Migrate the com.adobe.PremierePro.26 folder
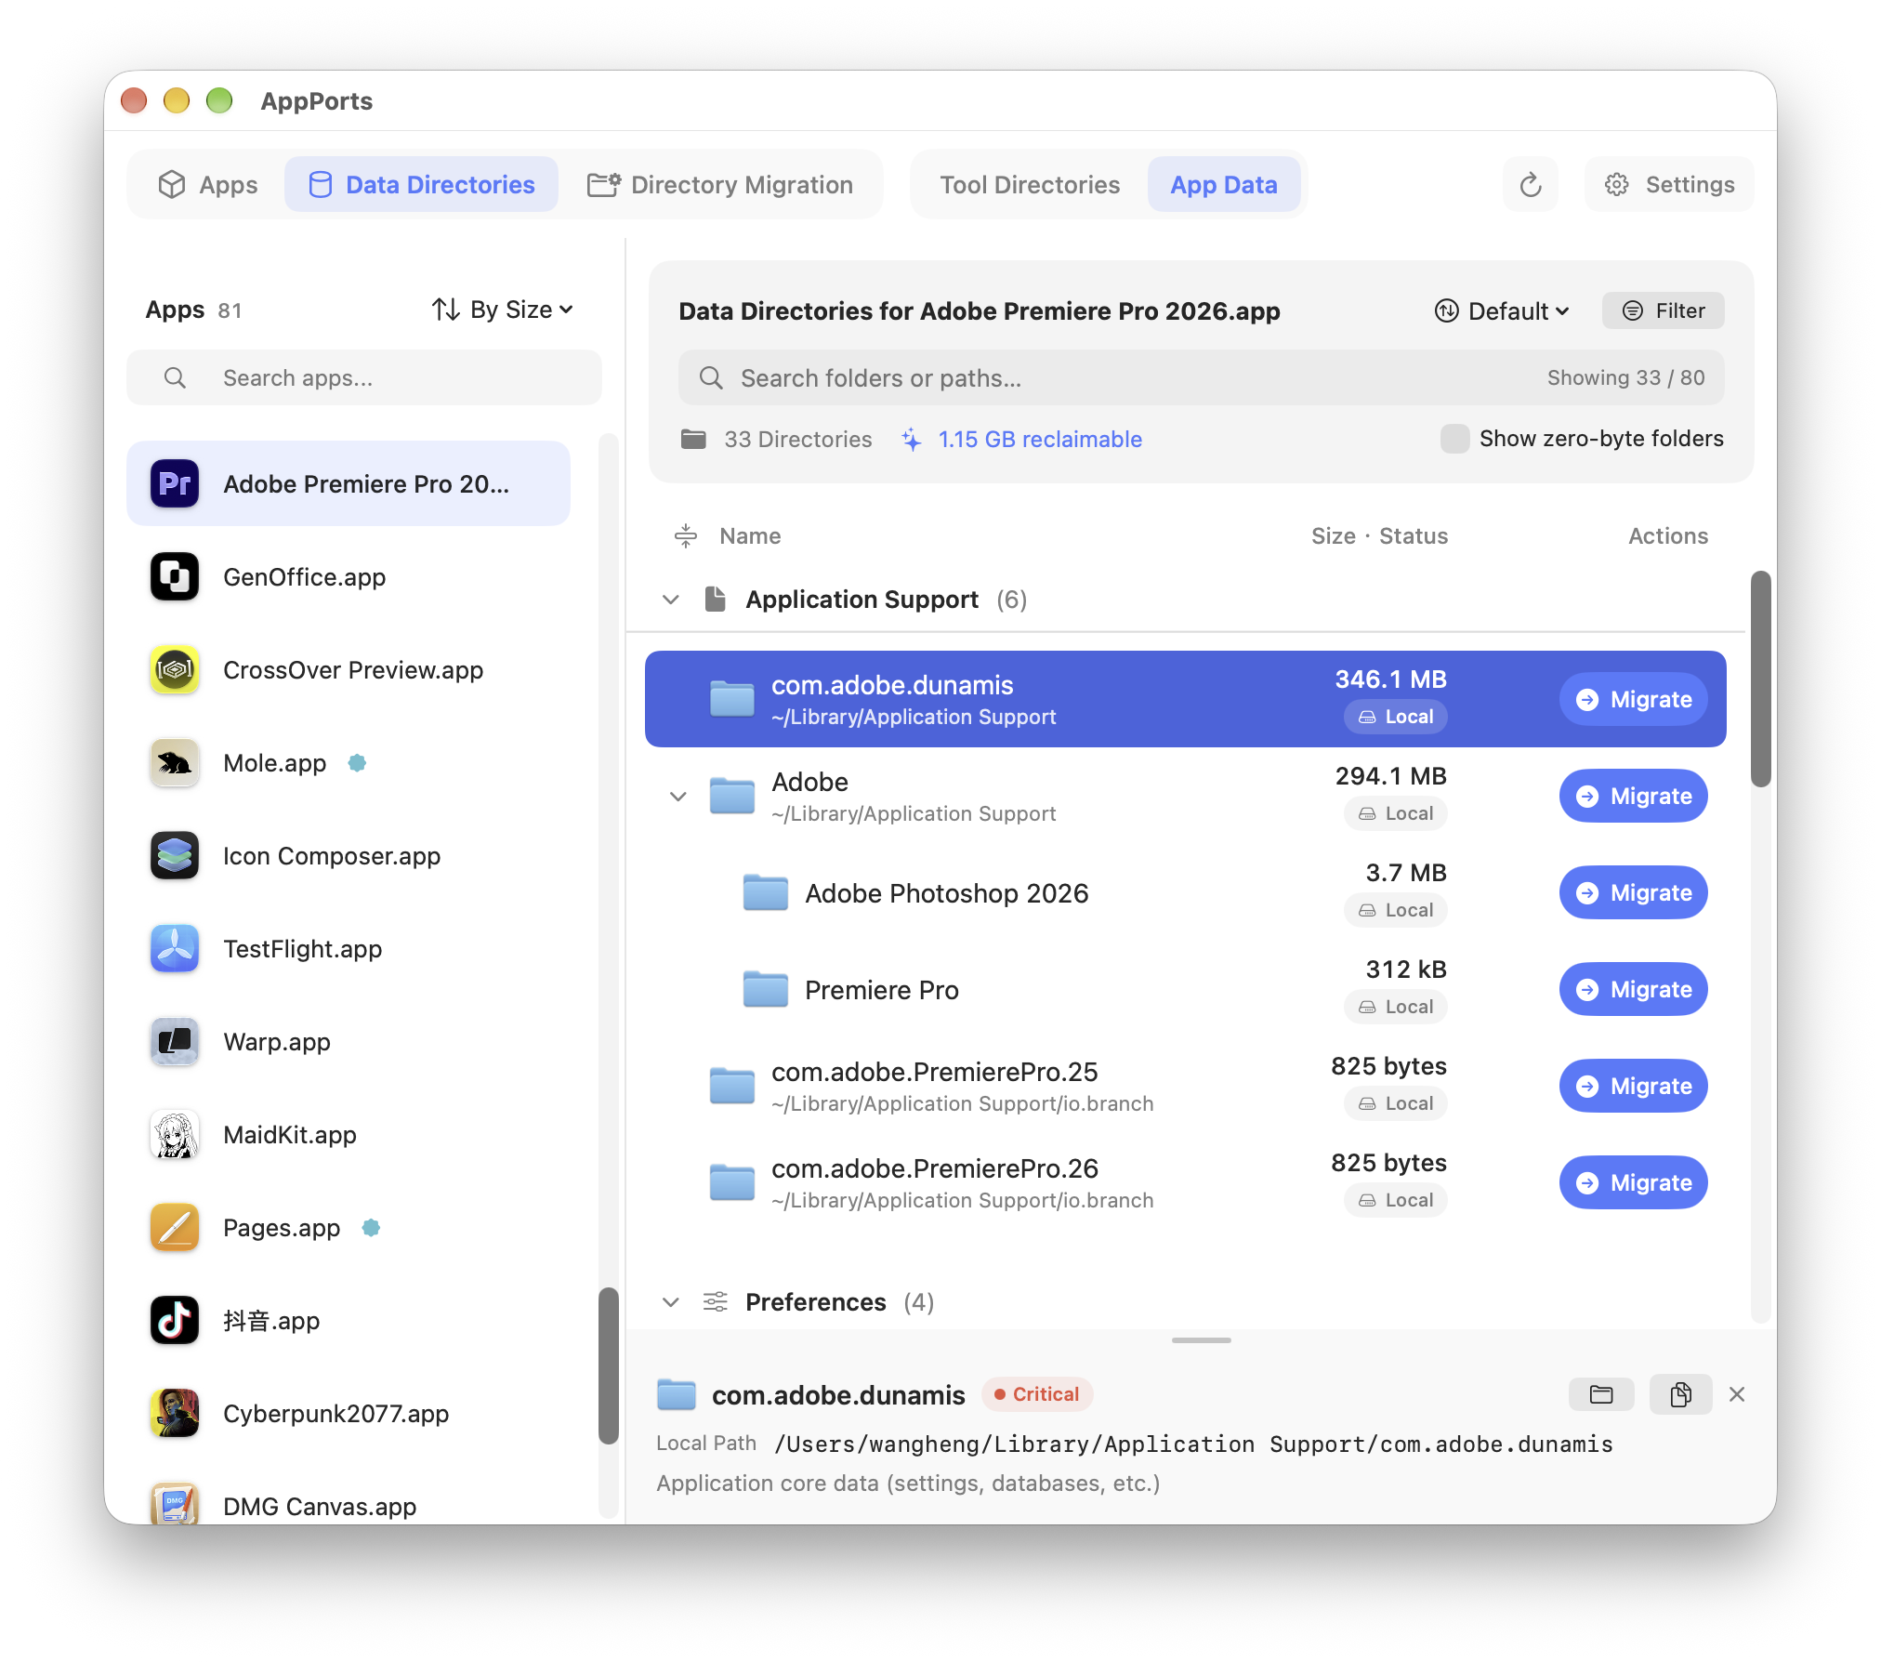This screenshot has height=1662, width=1881. 1633,1182
